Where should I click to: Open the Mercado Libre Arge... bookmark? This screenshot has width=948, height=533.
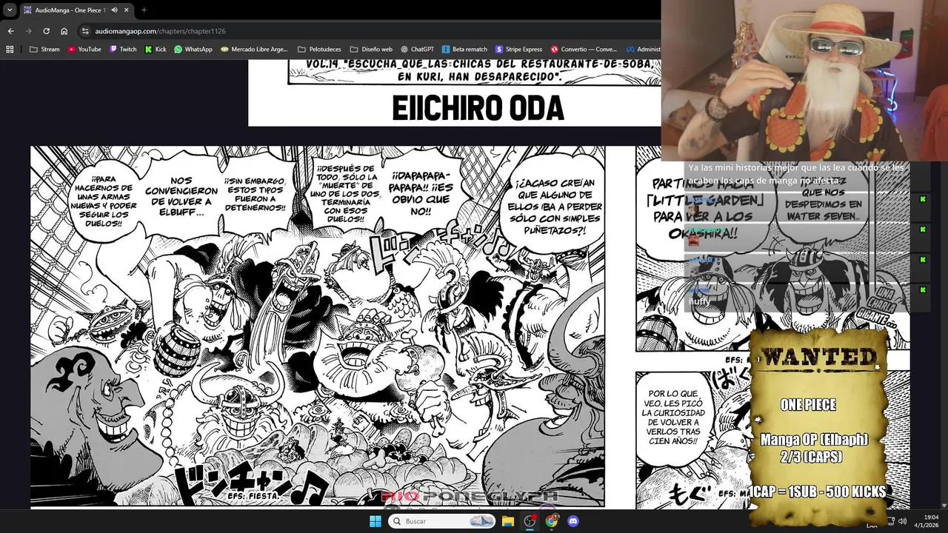coord(254,50)
